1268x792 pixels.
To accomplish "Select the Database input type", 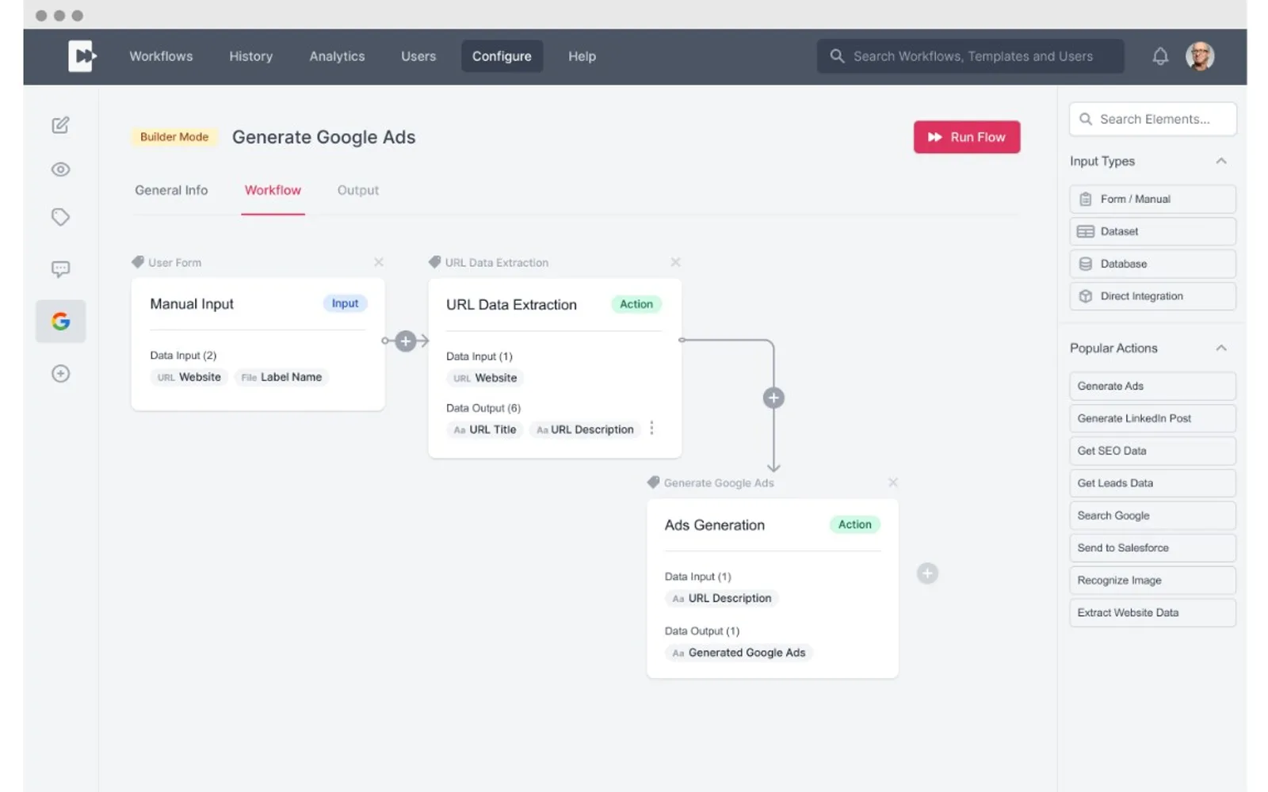I will (x=1153, y=264).
